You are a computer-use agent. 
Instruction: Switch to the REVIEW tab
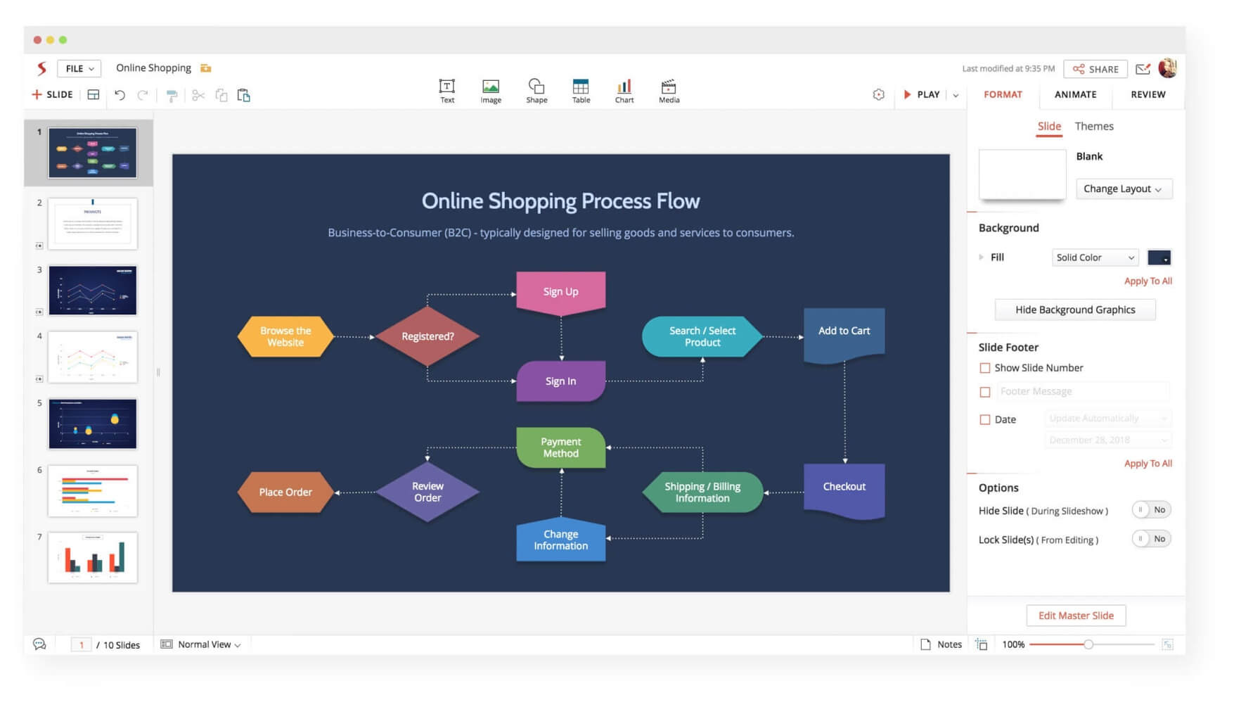click(x=1147, y=94)
